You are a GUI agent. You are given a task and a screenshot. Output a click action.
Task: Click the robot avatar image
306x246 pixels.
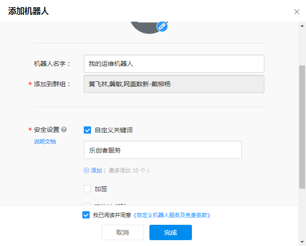[145, 26]
